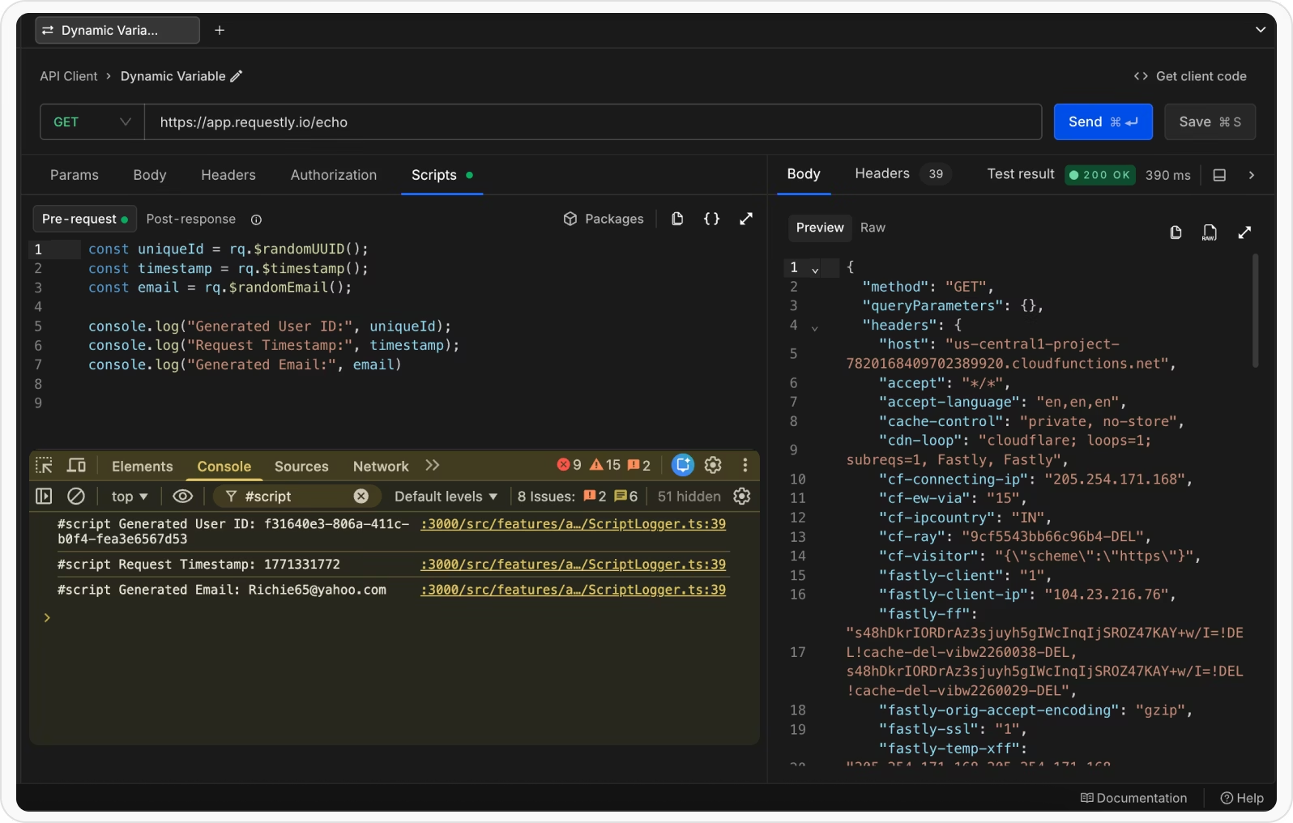Click the curly braces format script icon
Image resolution: width=1293 pixels, height=823 pixels.
point(711,219)
